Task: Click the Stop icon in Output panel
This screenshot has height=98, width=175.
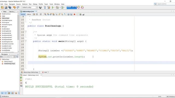Action: [x=21, y=83]
